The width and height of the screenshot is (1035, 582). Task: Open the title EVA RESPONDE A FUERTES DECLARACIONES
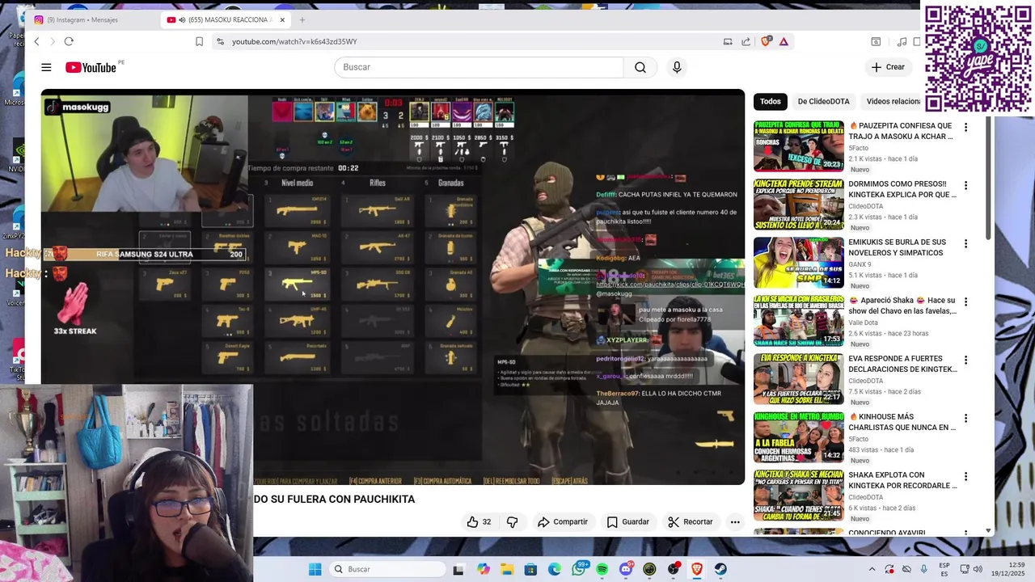tap(902, 364)
